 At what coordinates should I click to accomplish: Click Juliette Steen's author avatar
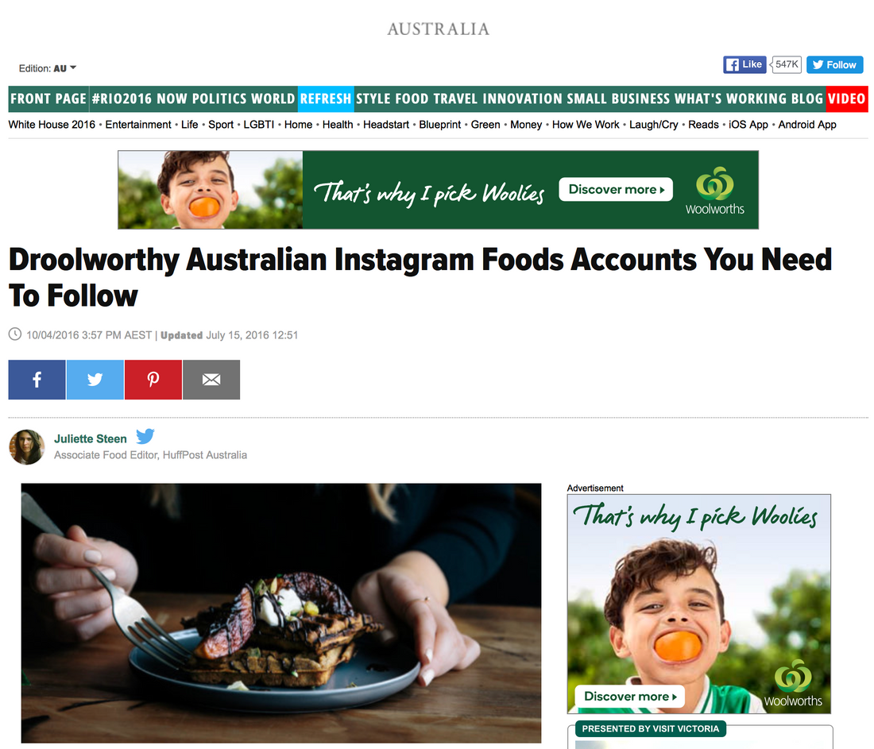[x=27, y=447]
